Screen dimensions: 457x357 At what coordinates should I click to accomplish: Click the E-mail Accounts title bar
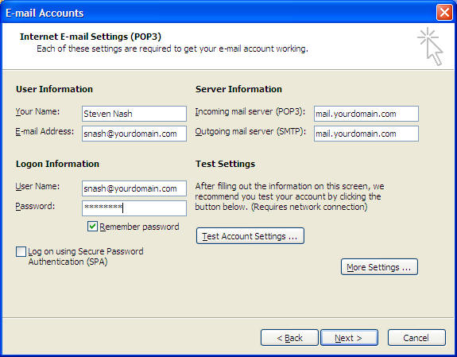[x=219, y=13]
